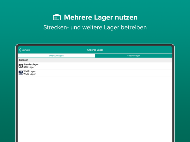
Task: Click the Mehrere Lager nutzen headline
Action: click(x=101, y=17)
